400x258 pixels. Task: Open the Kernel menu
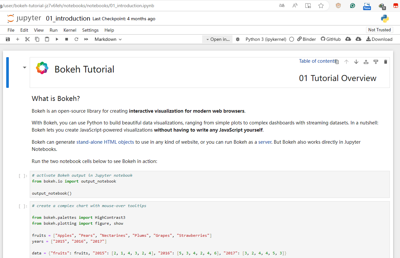point(70,30)
